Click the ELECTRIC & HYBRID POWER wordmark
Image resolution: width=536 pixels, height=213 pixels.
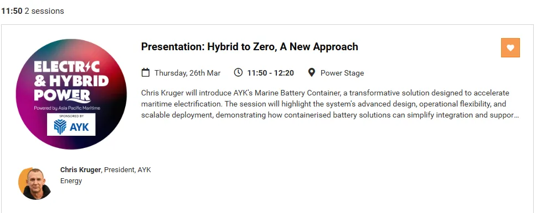71,82
